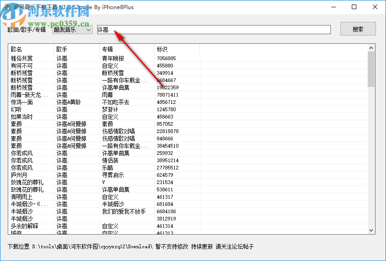Click ID cell 78871411
This screenshot has height=261, width=386.
pyautogui.click(x=167, y=95)
